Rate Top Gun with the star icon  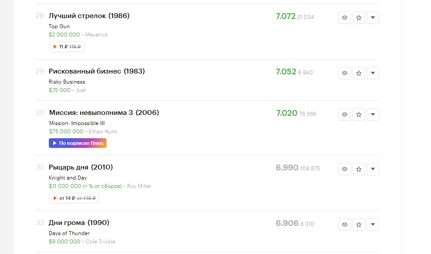coord(359,18)
